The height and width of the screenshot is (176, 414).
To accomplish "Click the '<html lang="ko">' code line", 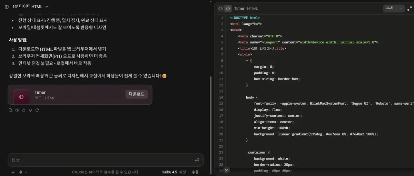I will 246,24.
